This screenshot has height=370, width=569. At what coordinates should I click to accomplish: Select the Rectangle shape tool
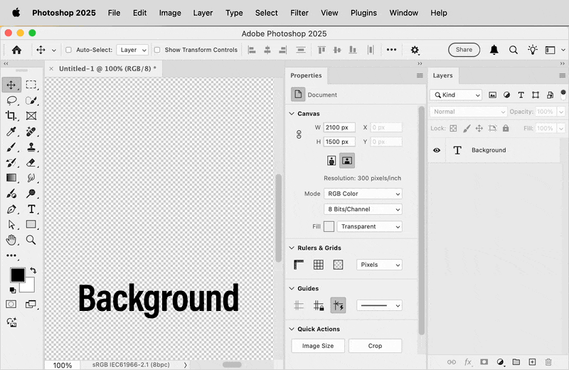point(31,225)
